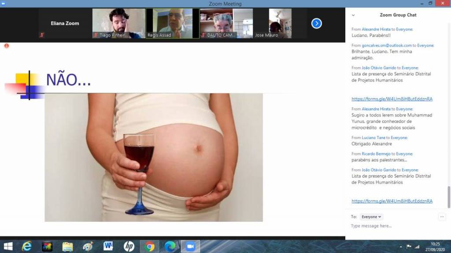Image resolution: width=451 pixels, height=253 pixels.
Task: Select Tiago Pinheiro's video thumbnail
Action: (x=118, y=23)
